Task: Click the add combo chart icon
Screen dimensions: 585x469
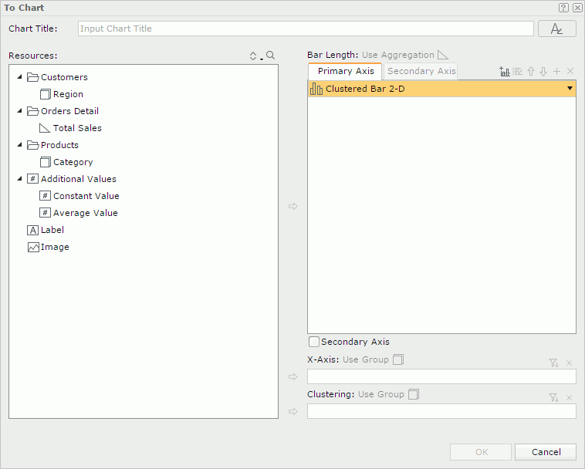Action: pos(505,71)
